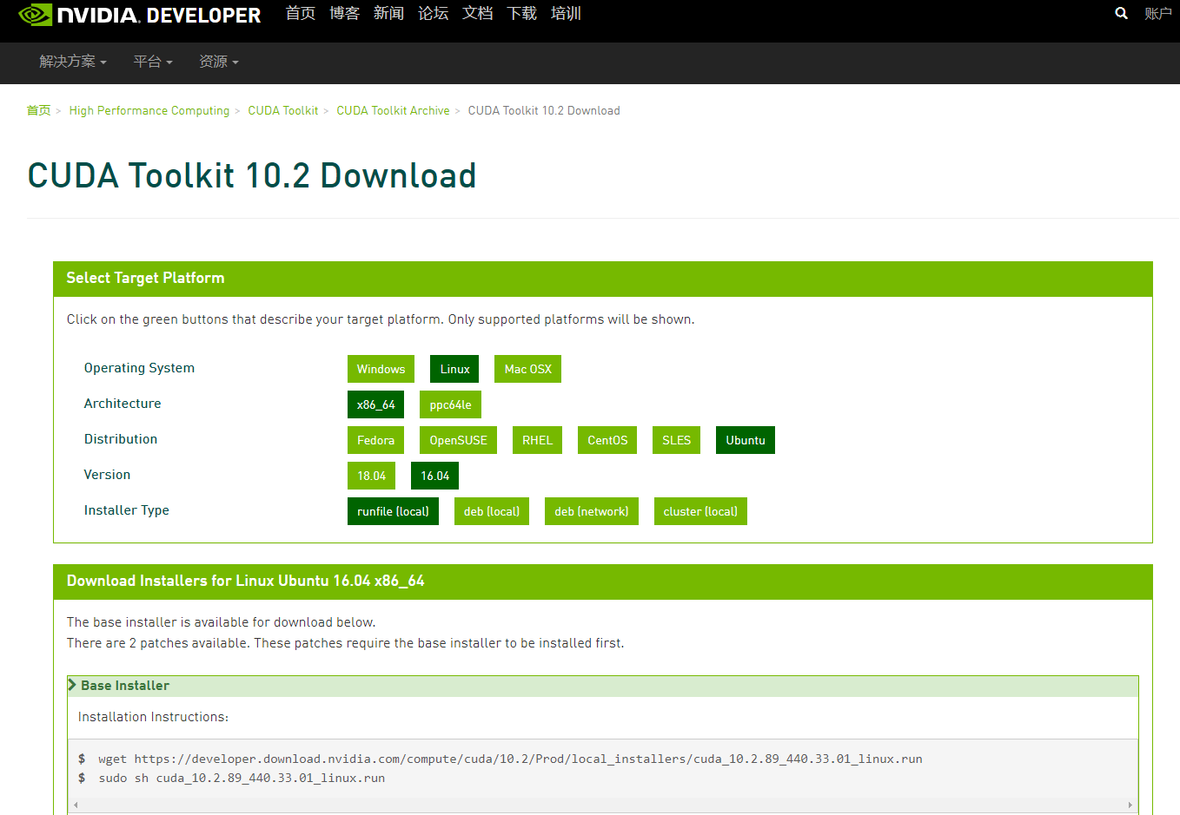Open CUDA Toolkit Archive breadcrumb
1180x815 pixels.
pos(393,110)
